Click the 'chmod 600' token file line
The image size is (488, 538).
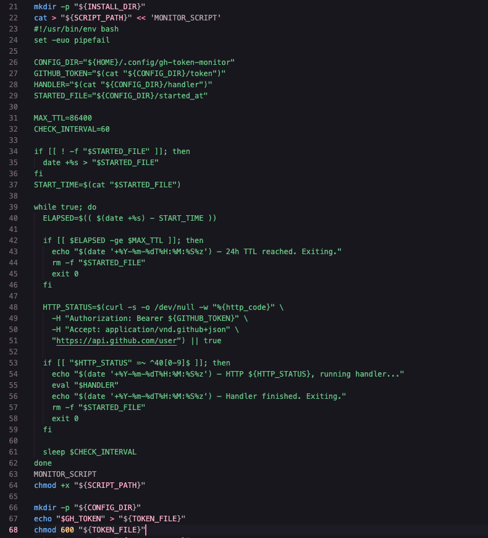pos(90,530)
